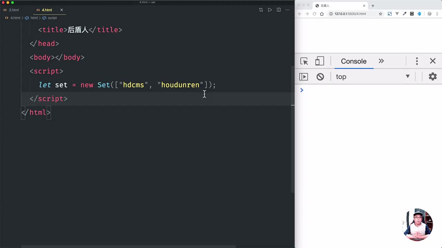Close the 4.html editor tab

[x=61, y=10]
